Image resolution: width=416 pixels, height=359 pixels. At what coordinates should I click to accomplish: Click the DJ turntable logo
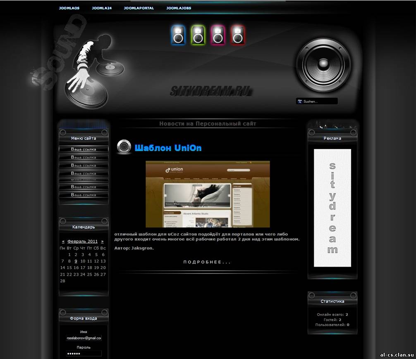(93, 72)
